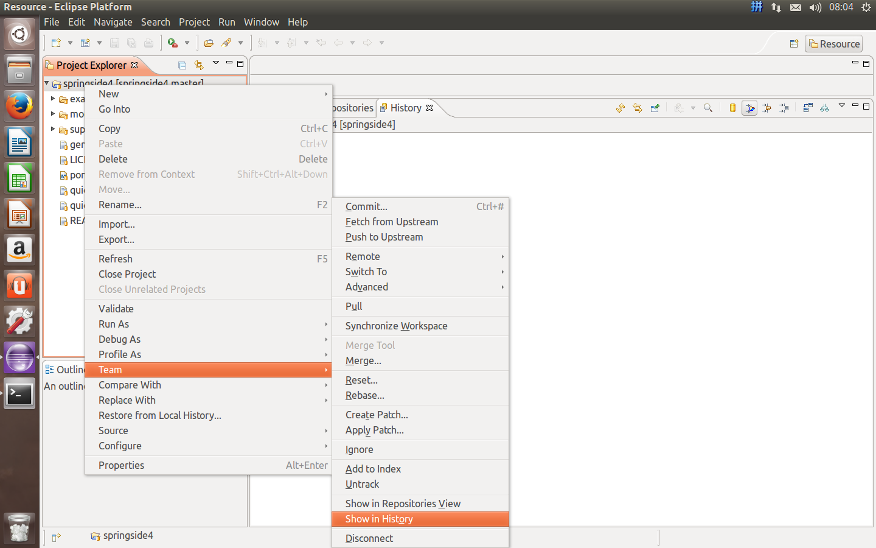Toggle show all branches and tags

825,108
